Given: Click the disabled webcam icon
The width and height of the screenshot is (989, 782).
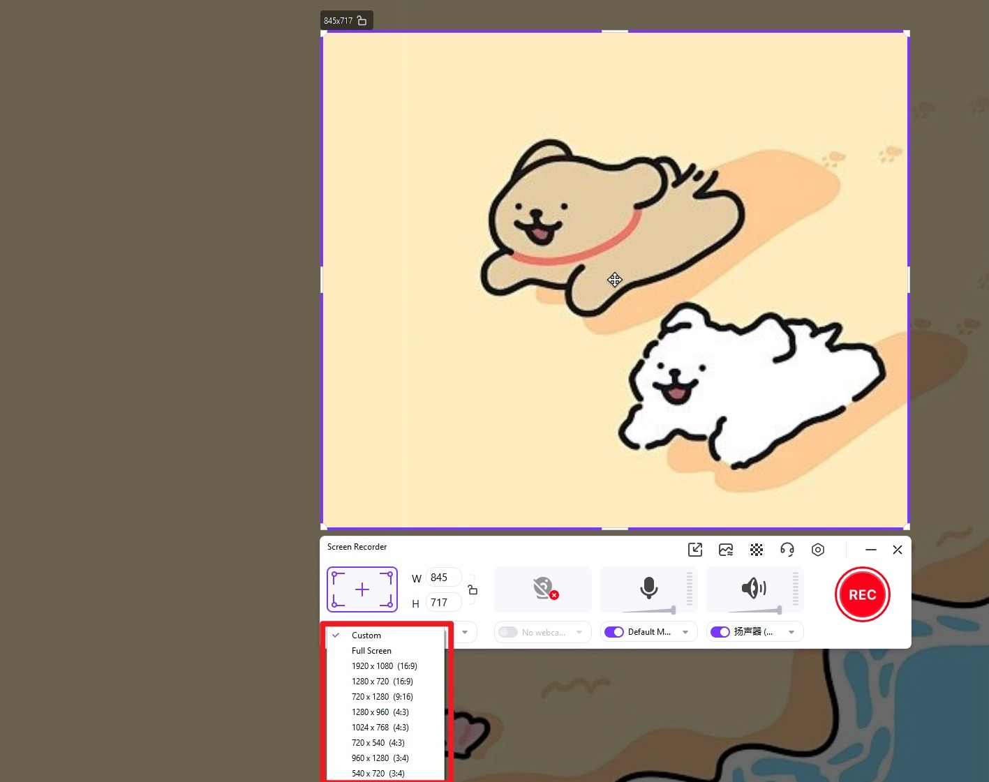Looking at the screenshot, I should coord(543,589).
